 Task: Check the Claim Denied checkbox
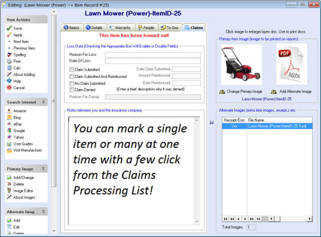(72, 90)
